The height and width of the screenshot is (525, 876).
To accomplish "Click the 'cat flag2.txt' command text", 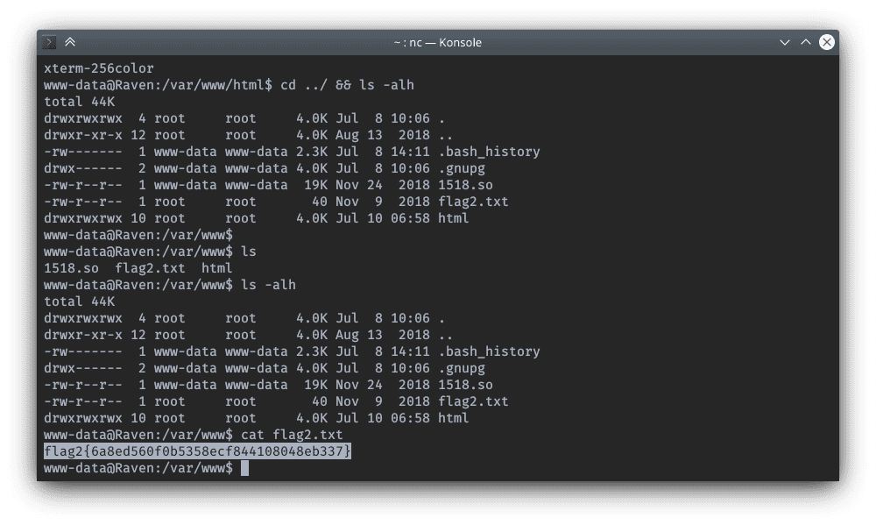I will coord(291,435).
